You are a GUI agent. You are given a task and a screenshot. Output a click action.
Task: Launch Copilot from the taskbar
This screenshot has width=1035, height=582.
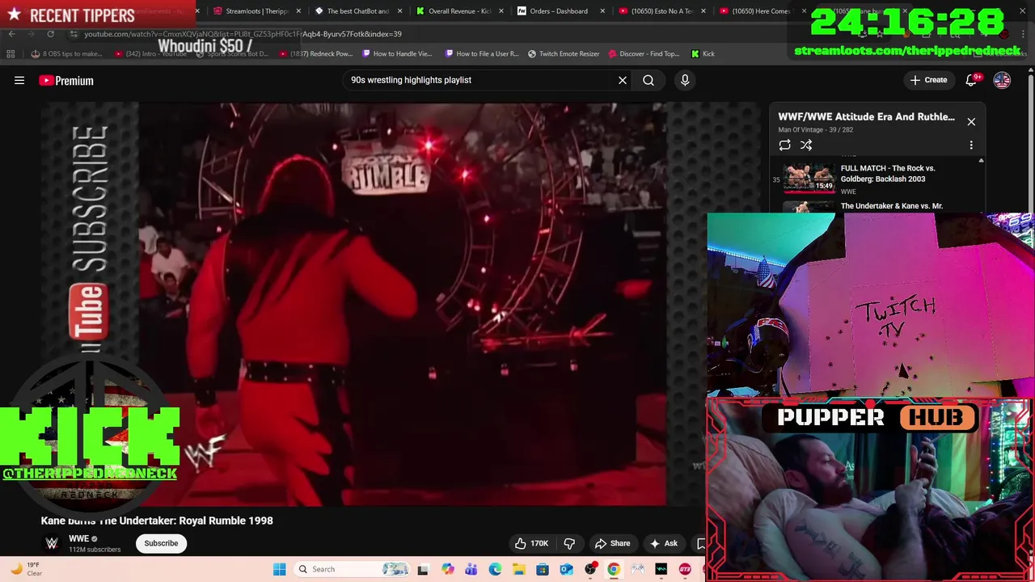point(447,569)
